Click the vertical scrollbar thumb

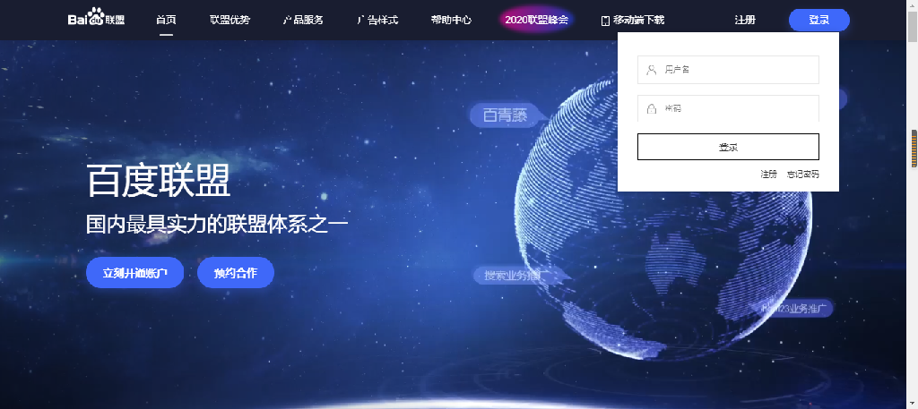(x=913, y=26)
